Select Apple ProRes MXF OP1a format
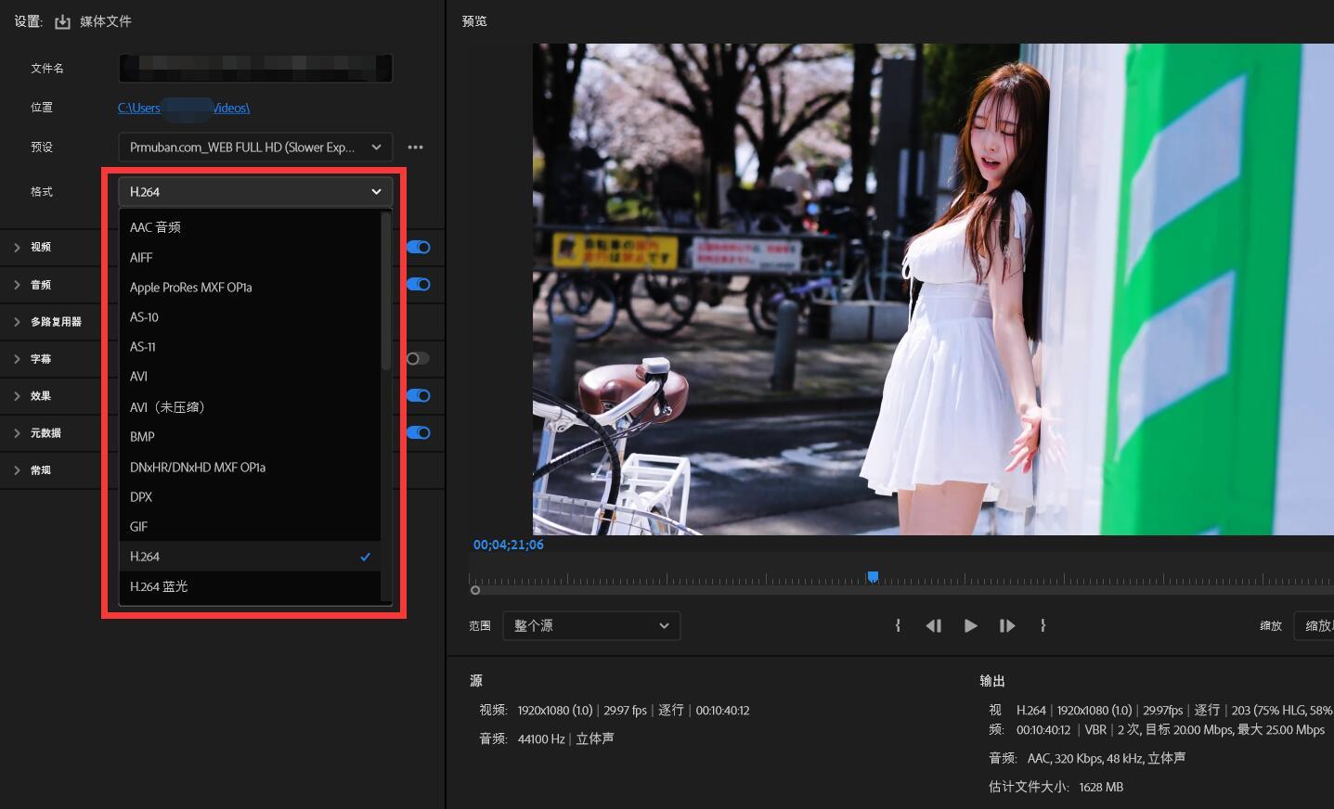The height and width of the screenshot is (809, 1334). (190, 287)
